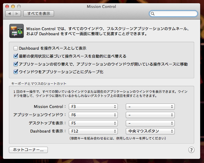Click the 'Dashboard を表示：' row label
This screenshot has height=163, width=204.
tap(48, 131)
